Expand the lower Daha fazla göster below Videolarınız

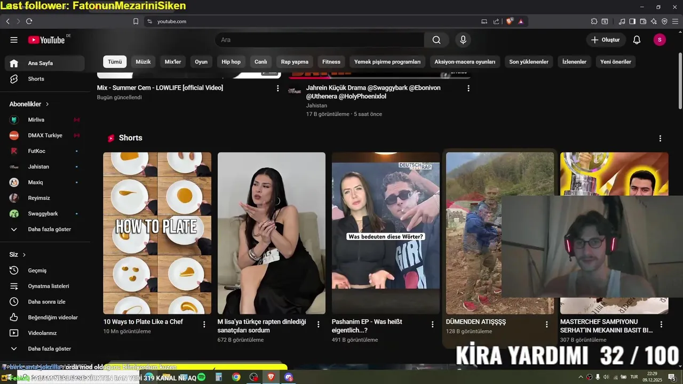(45, 349)
